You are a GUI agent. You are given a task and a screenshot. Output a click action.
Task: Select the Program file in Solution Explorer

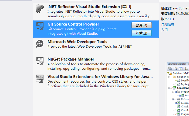tap(185, 114)
